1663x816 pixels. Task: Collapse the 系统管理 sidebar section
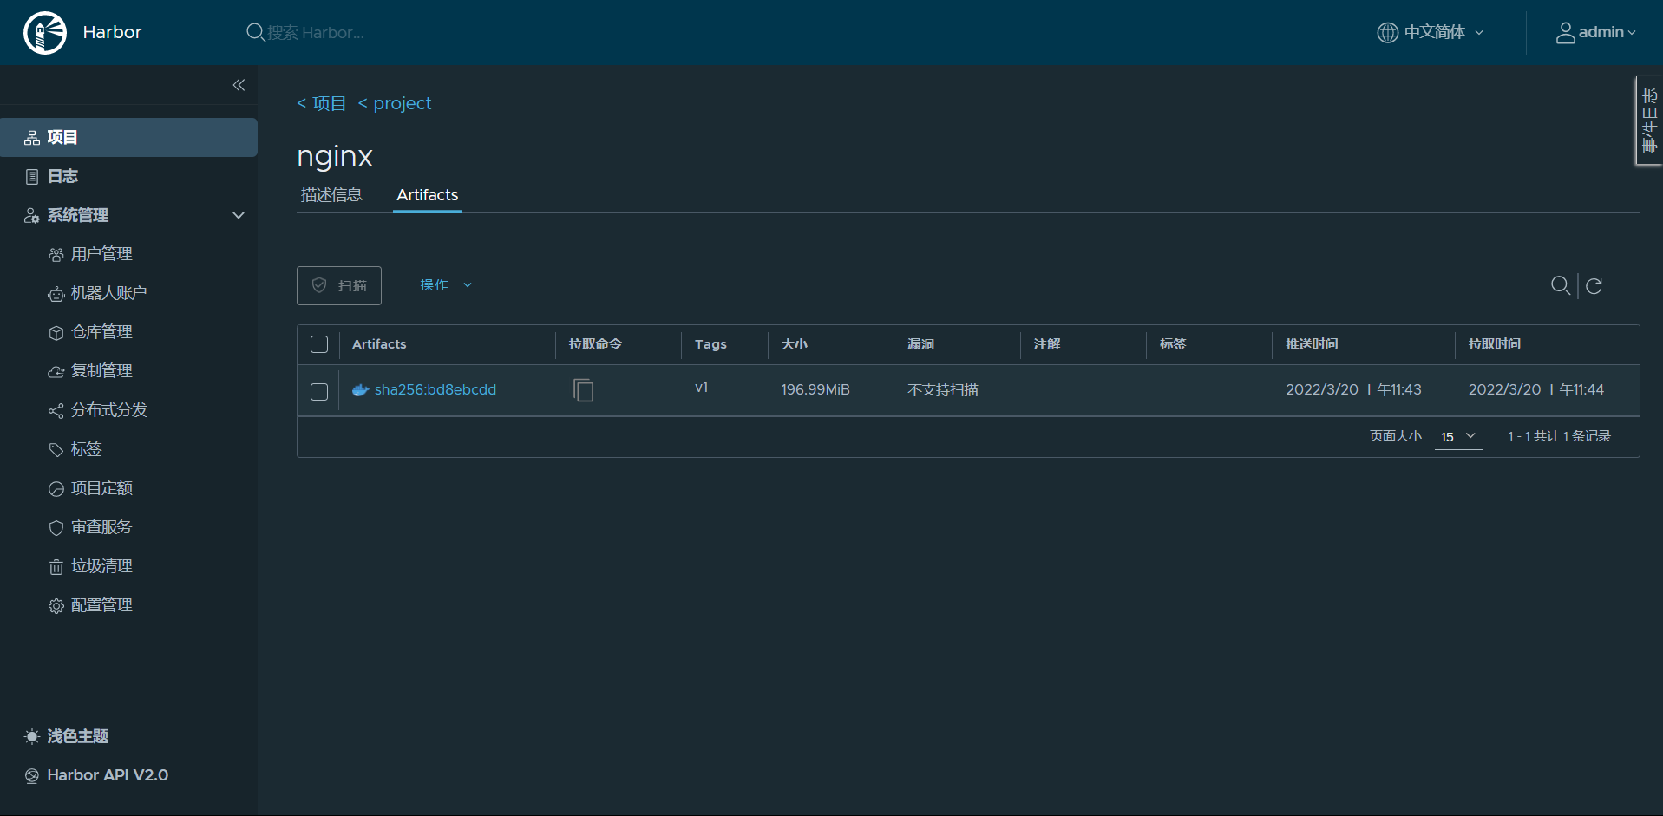click(x=238, y=215)
